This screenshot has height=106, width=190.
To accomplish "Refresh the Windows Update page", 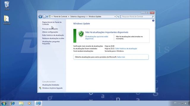I will point(118,16).
